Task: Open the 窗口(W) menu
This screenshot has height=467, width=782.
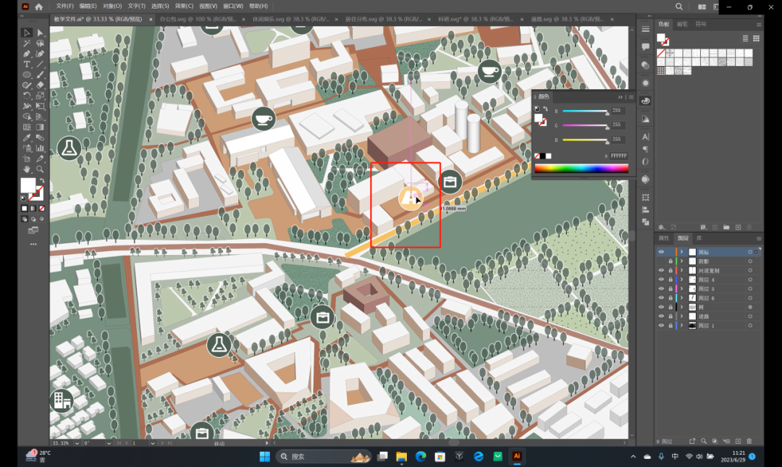Action: tap(233, 6)
